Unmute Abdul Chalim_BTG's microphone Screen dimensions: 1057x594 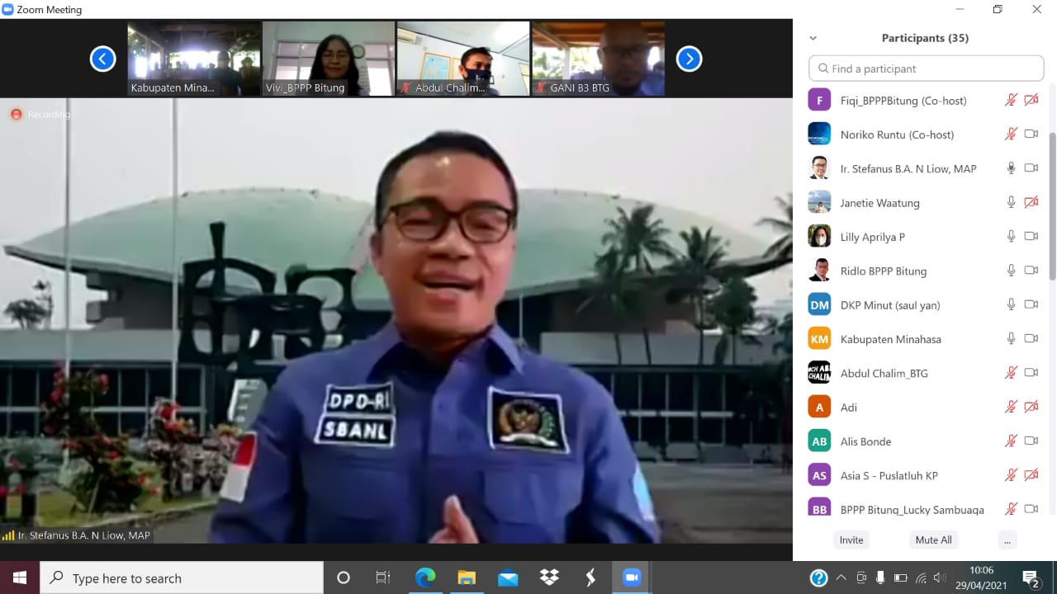point(1011,373)
